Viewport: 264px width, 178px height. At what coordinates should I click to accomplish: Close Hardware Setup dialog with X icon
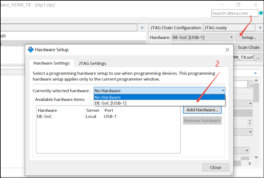click(x=227, y=50)
